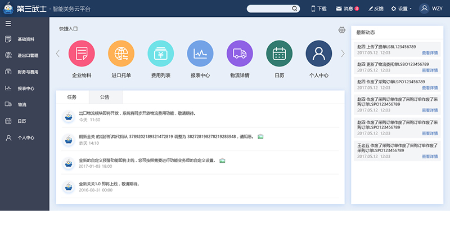This screenshot has height=236, width=450.
Task: Click the 下载 button in the header
Action: (x=318, y=9)
